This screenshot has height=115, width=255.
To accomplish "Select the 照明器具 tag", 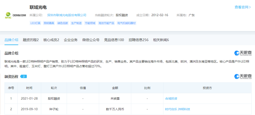I will 49,23.
